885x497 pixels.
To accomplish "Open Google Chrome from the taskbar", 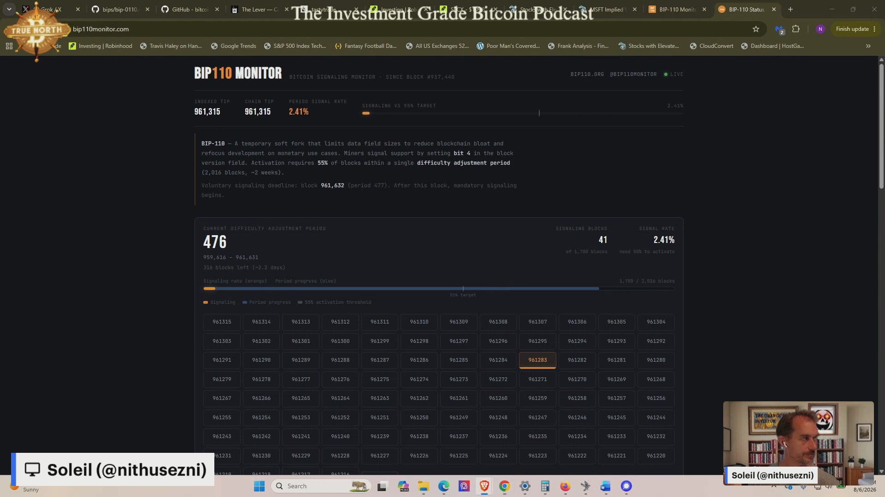I will [x=505, y=486].
